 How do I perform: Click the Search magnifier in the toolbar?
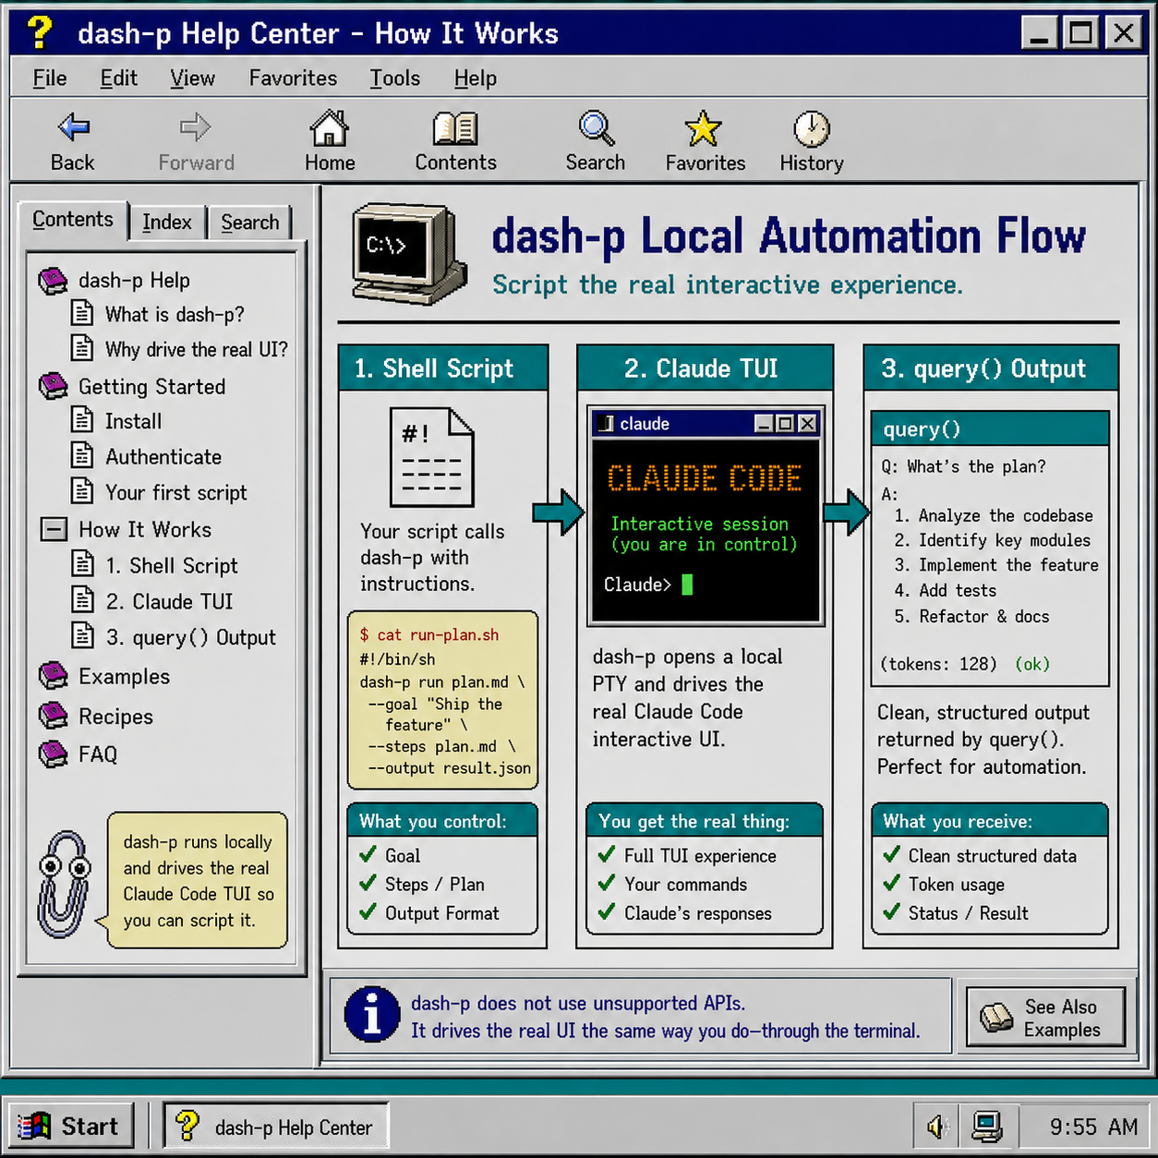pos(596,141)
